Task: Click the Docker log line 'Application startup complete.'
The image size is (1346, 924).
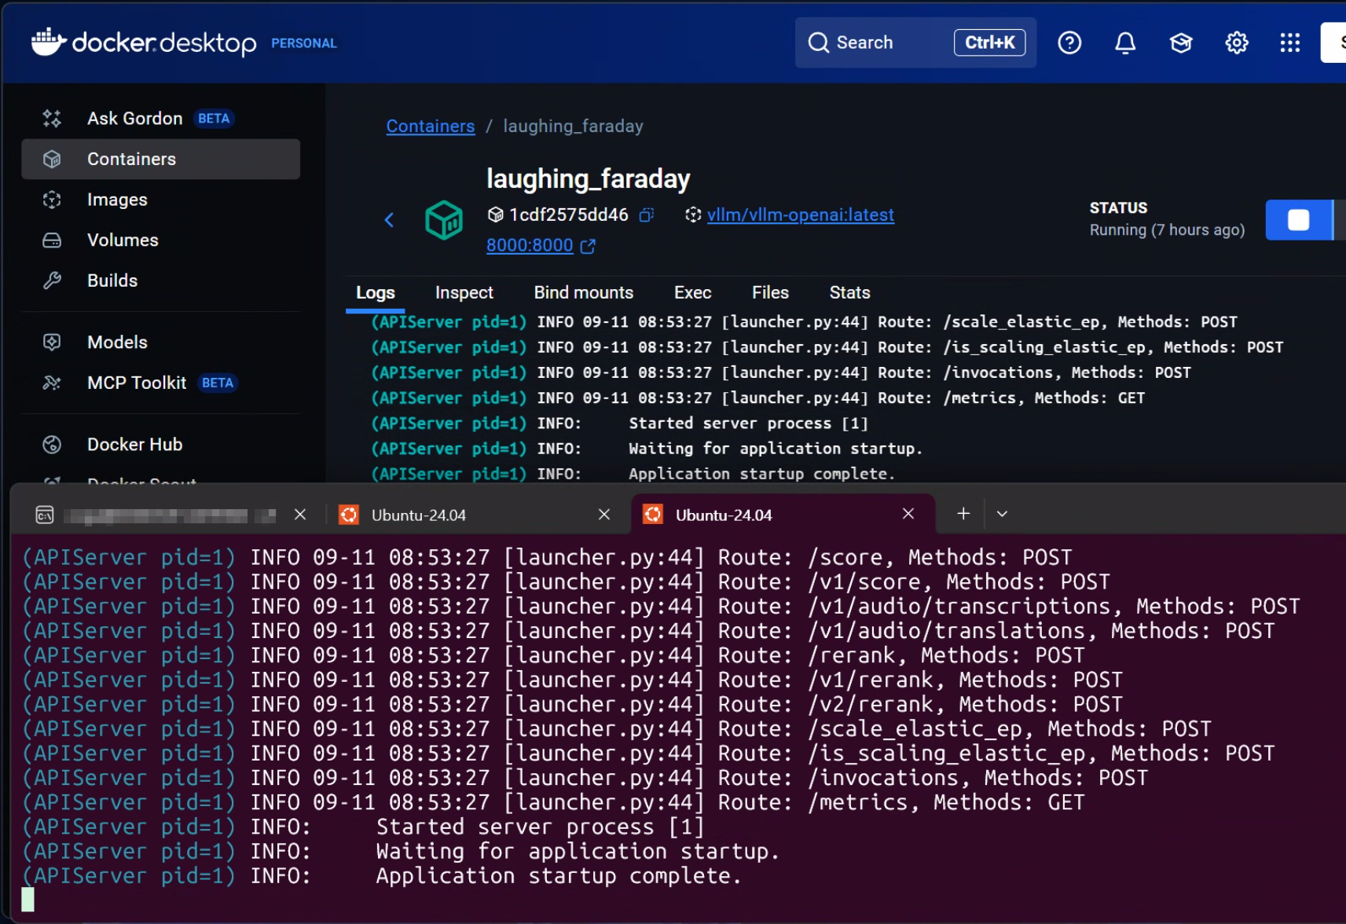Action: coord(633,474)
